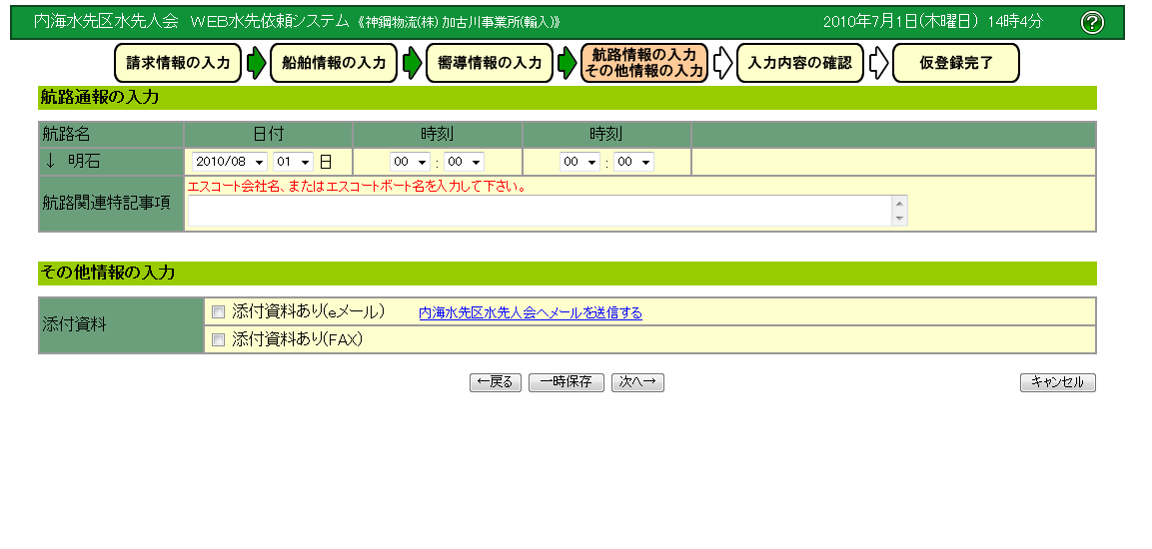
Task: Click white arrow before 入力内容の確認 step
Action: pos(722,63)
